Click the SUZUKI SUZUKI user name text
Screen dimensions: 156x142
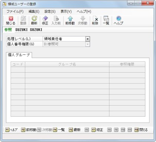click(x=29, y=30)
